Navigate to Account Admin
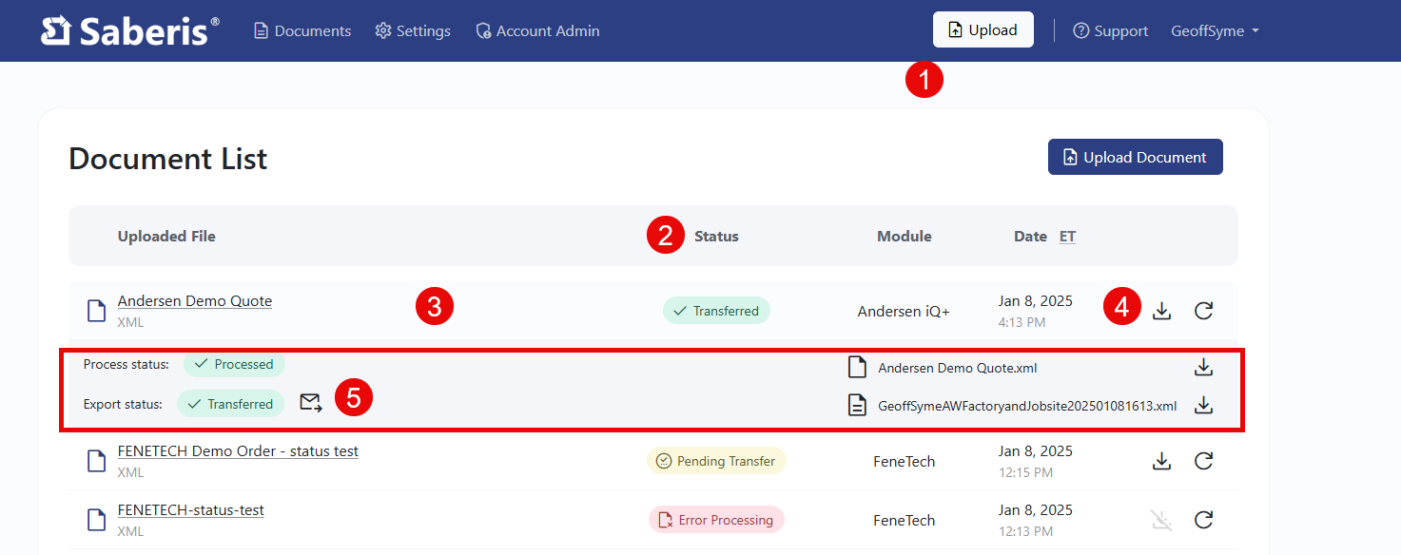The height and width of the screenshot is (555, 1401). [x=537, y=30]
